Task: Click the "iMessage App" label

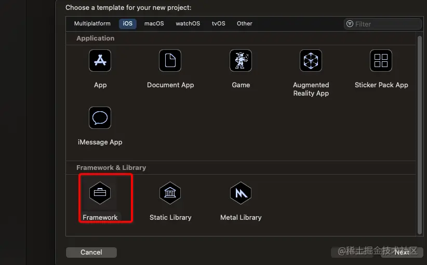Action: coord(100,142)
